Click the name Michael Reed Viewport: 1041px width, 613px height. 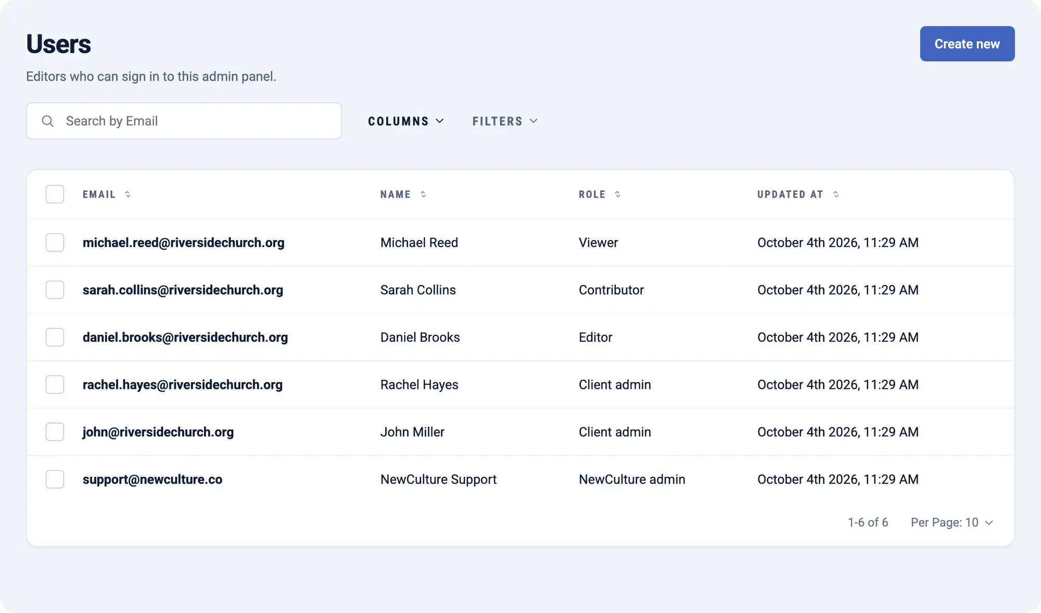coord(419,243)
